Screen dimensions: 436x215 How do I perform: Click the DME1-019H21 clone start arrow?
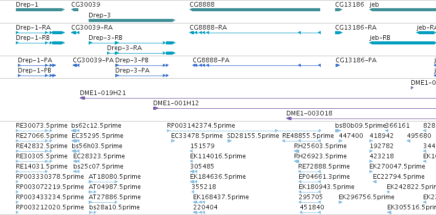click(x=82, y=98)
